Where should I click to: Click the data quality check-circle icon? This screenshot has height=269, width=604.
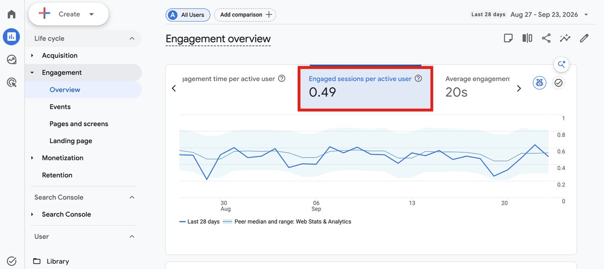point(559,83)
